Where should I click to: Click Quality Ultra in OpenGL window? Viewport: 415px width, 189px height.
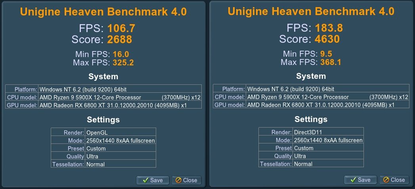120,156
